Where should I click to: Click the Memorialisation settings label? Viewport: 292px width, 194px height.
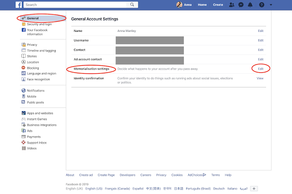pos(91,69)
